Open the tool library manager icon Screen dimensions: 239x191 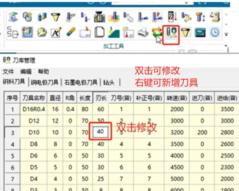(171, 32)
